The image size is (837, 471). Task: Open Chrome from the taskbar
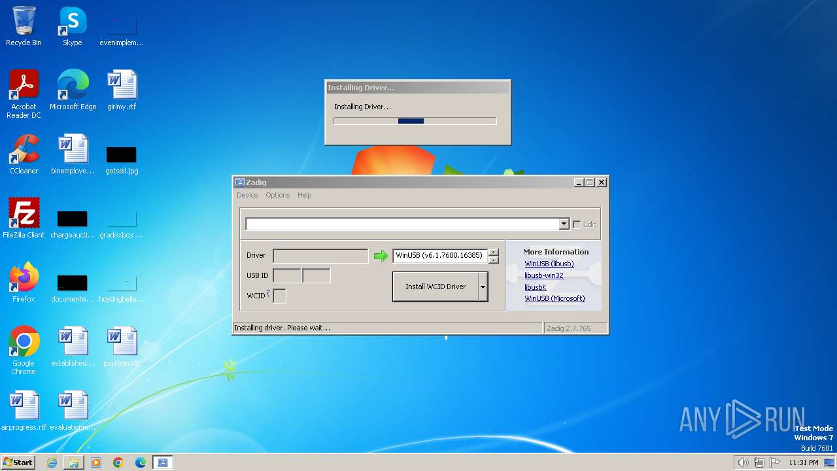coord(118,462)
